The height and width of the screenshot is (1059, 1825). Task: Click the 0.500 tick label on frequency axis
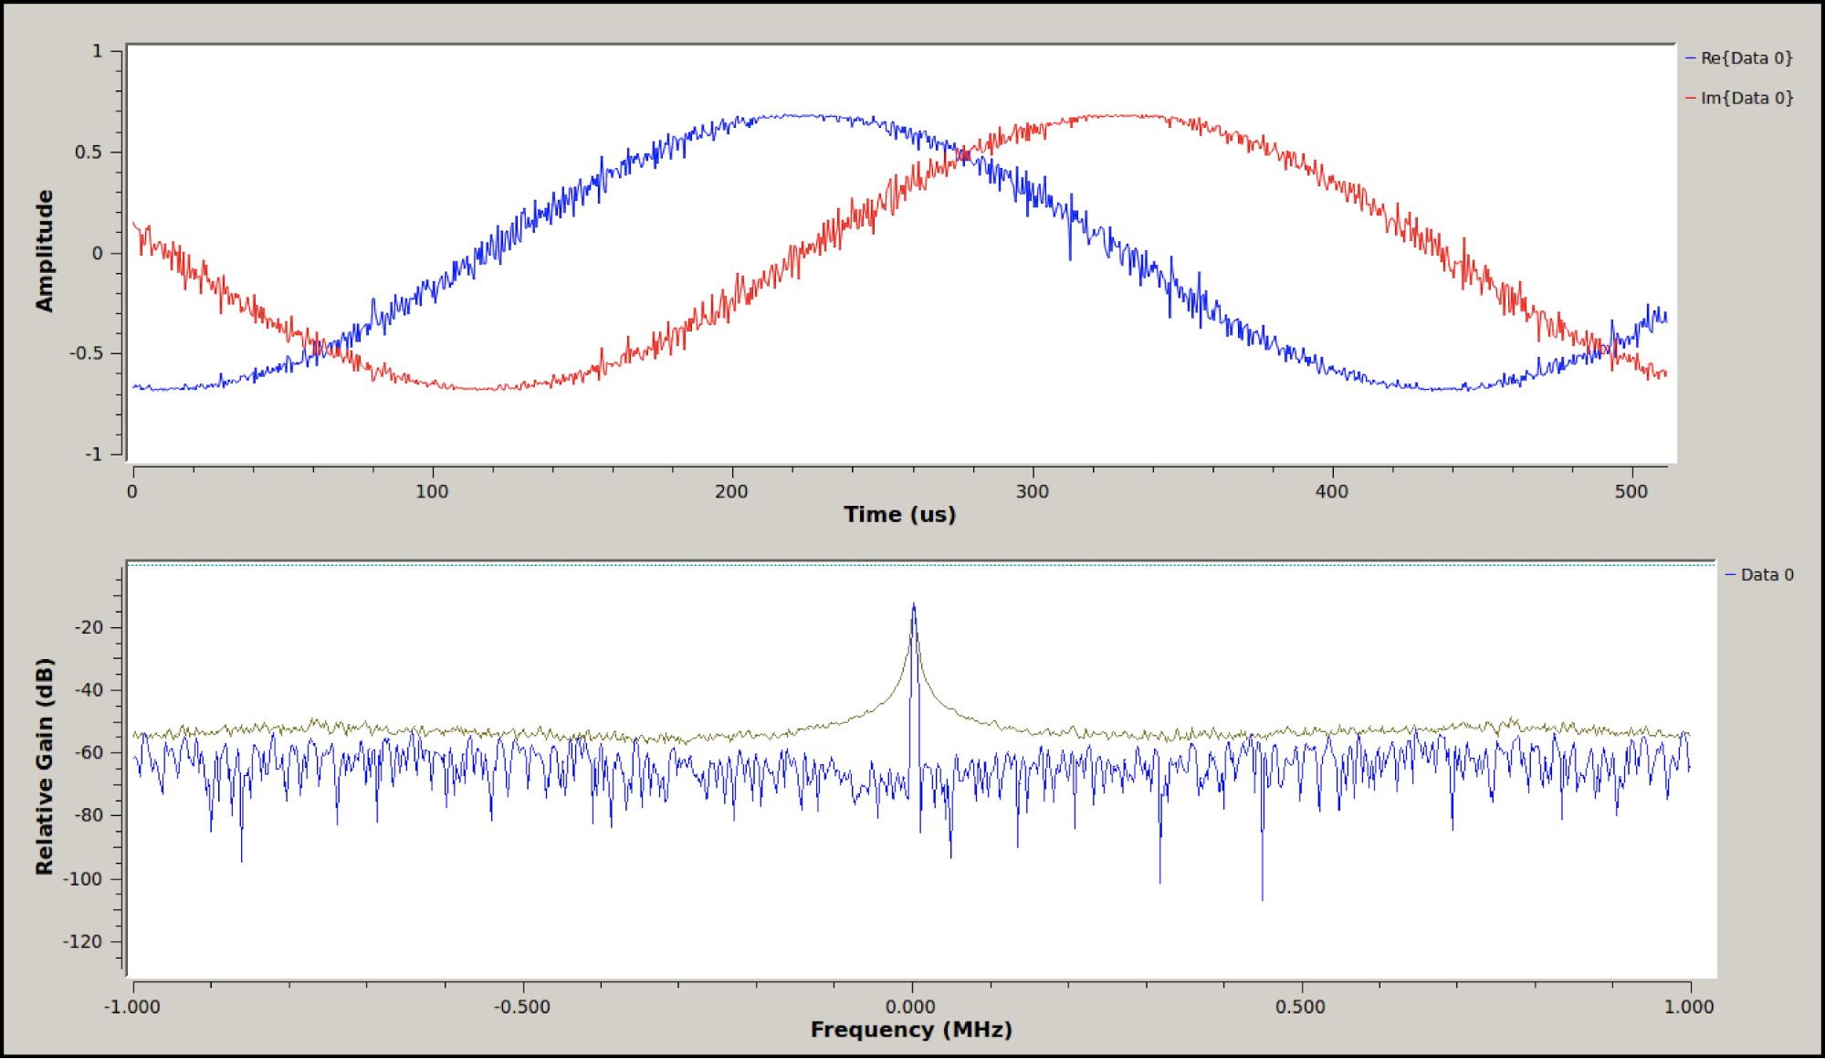click(x=1300, y=1007)
